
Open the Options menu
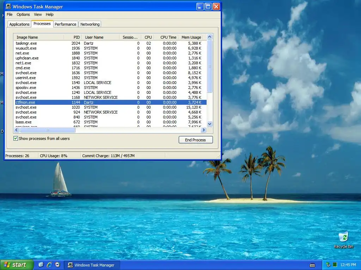pos(23,14)
